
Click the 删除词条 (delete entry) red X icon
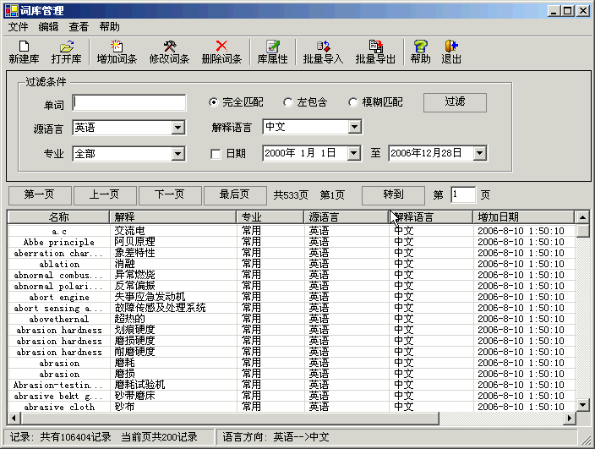[221, 47]
